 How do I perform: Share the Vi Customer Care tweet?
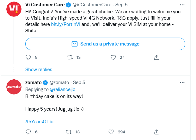click(x=156, y=58)
